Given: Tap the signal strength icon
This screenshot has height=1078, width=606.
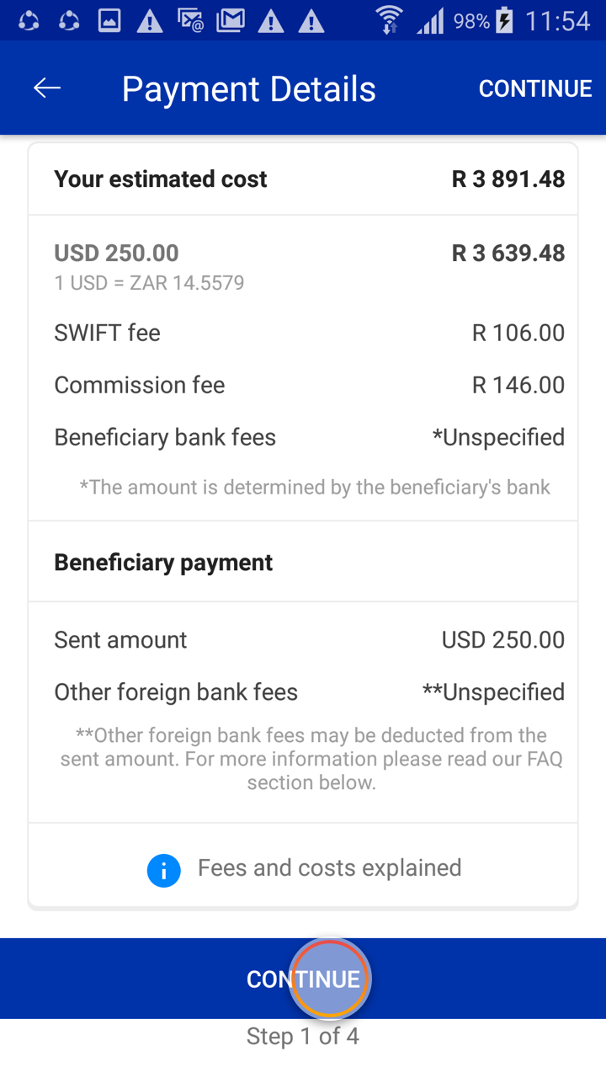Looking at the screenshot, I should [429, 20].
